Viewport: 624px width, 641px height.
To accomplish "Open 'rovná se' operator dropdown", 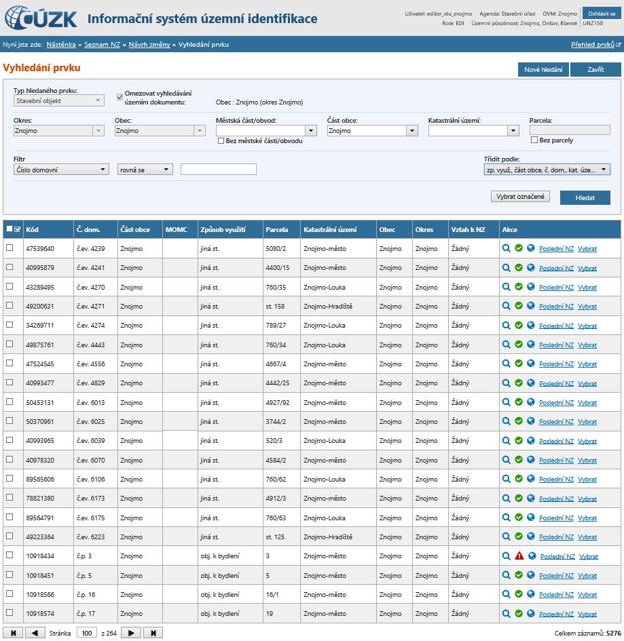I will [x=145, y=170].
